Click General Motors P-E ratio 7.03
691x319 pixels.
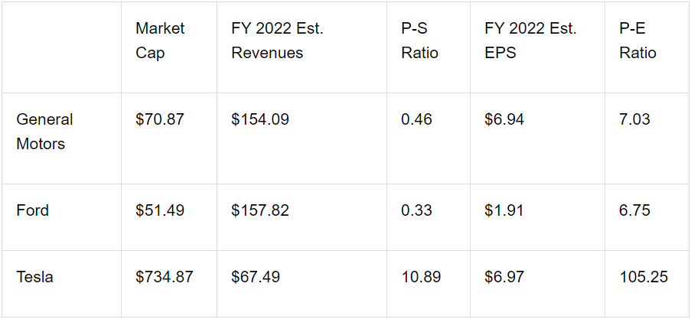point(634,119)
